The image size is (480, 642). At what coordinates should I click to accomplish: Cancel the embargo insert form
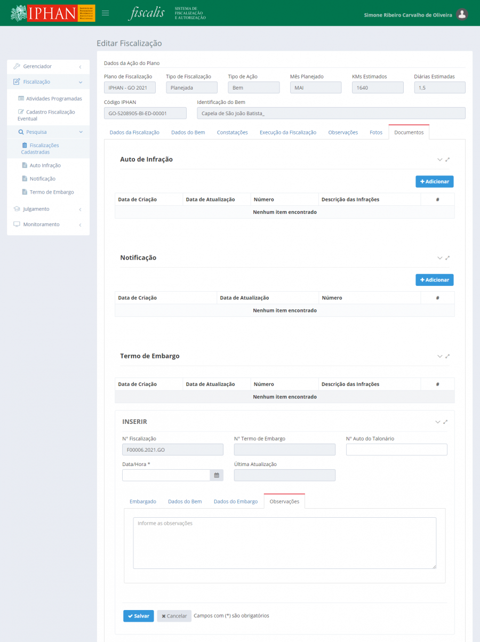pos(174,616)
